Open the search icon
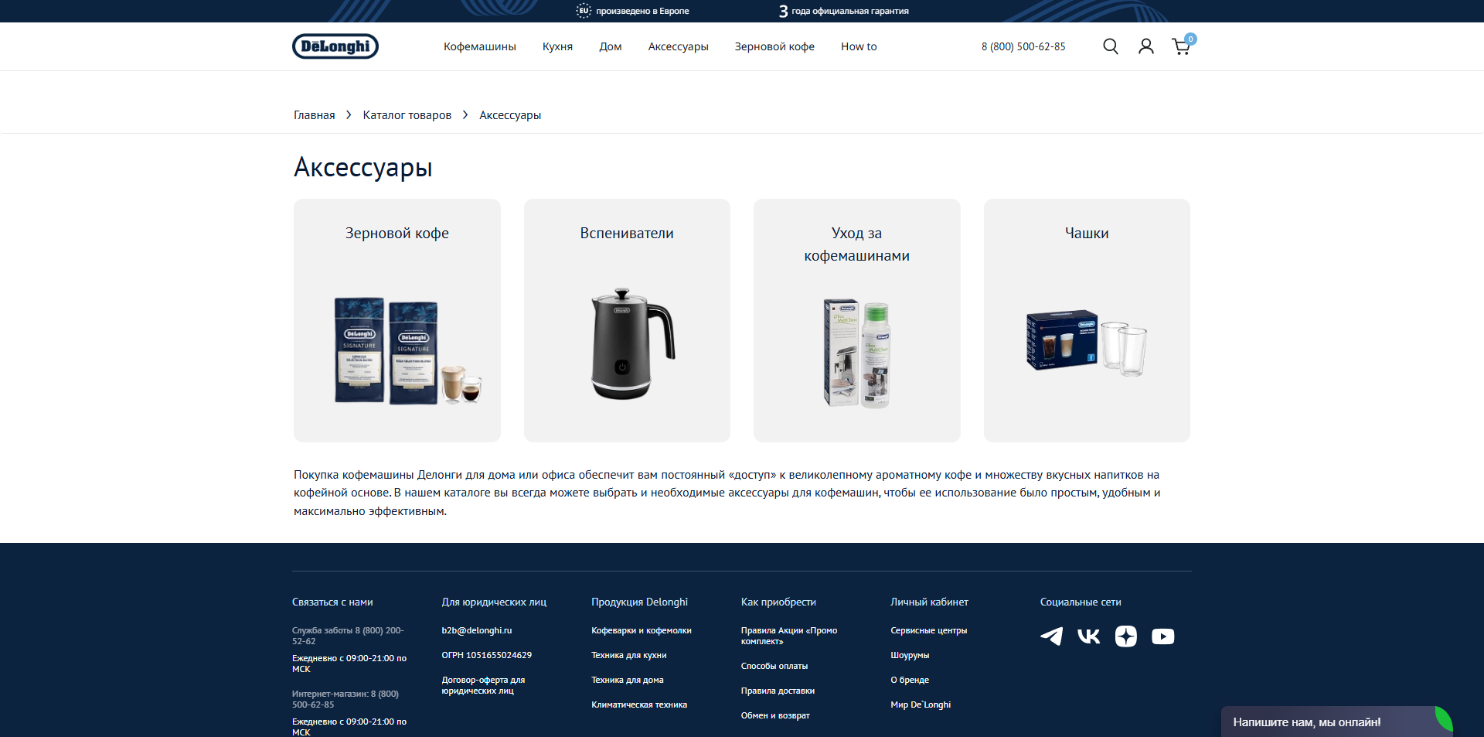The height and width of the screenshot is (737, 1484). (x=1111, y=46)
